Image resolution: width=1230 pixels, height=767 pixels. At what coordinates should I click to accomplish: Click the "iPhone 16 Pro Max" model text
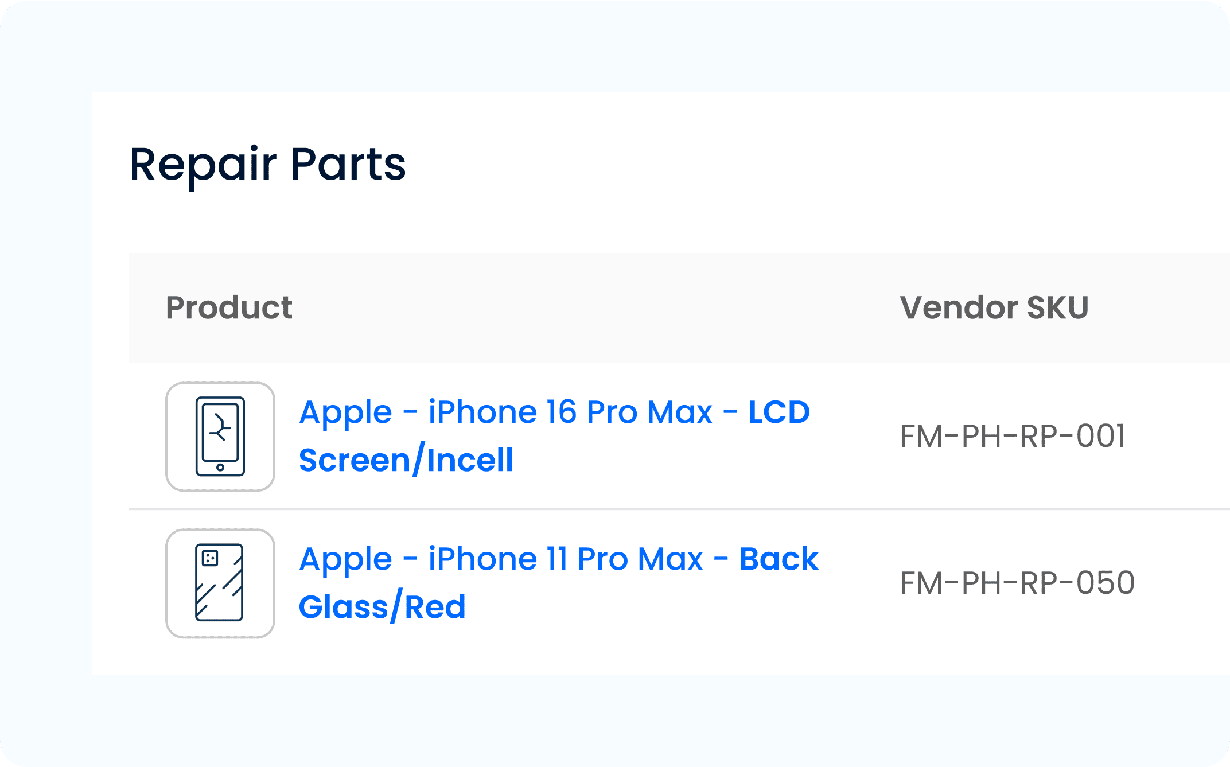click(570, 412)
